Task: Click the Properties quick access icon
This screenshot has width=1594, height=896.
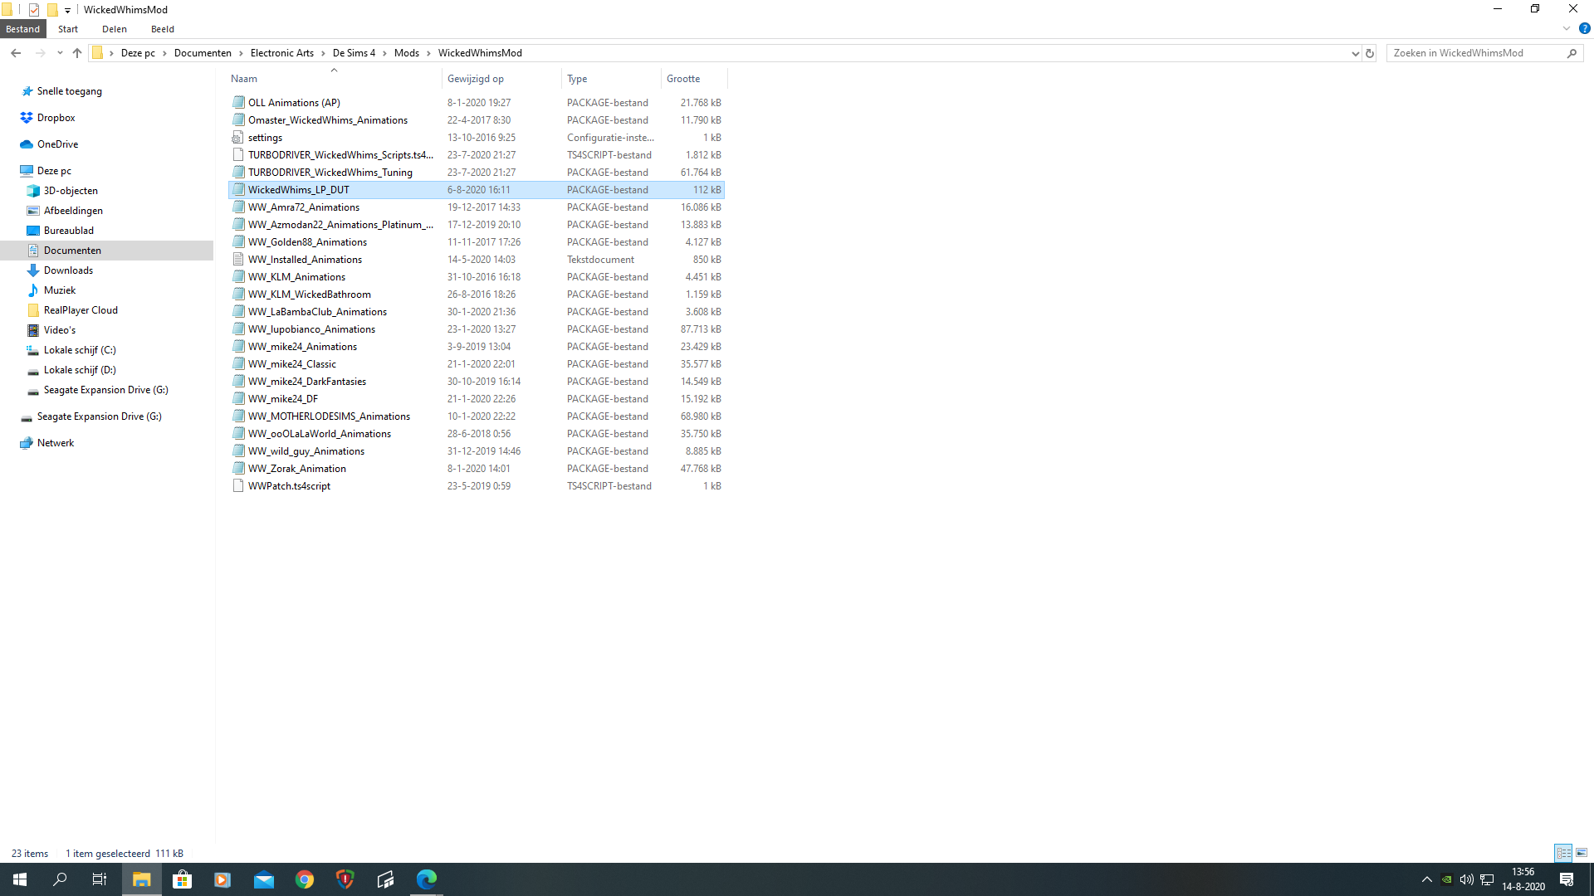Action: point(34,10)
